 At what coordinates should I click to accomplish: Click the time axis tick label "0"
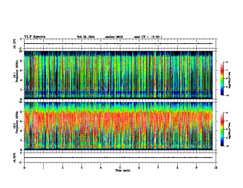point(24,168)
